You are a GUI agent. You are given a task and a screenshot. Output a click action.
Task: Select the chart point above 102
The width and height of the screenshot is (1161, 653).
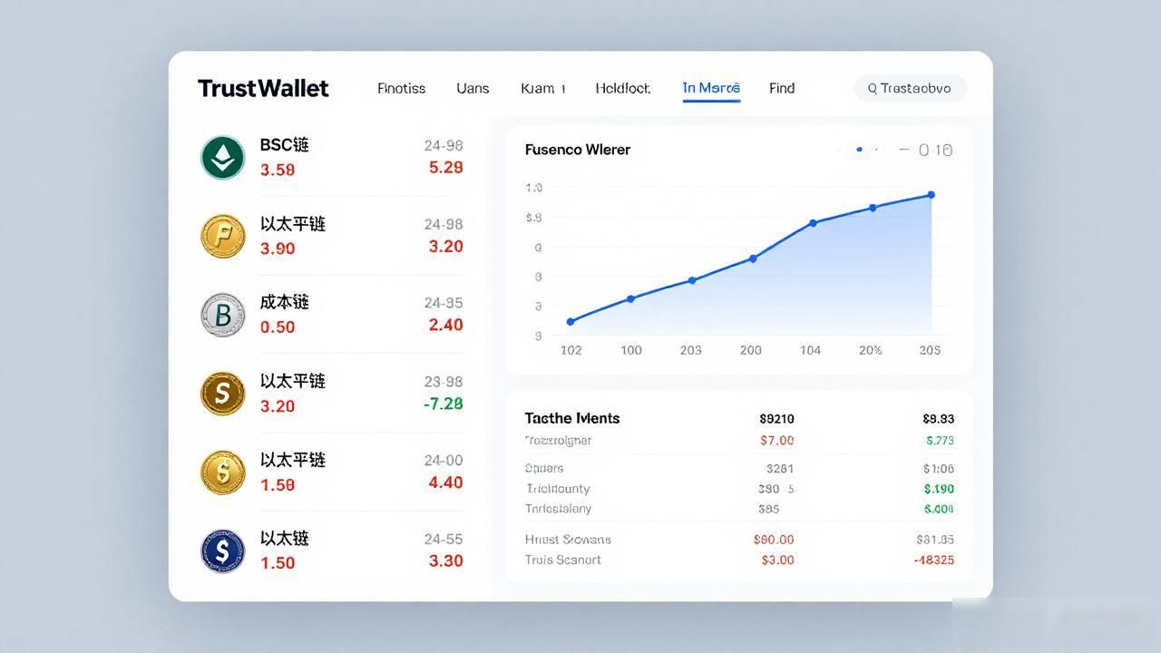click(571, 322)
